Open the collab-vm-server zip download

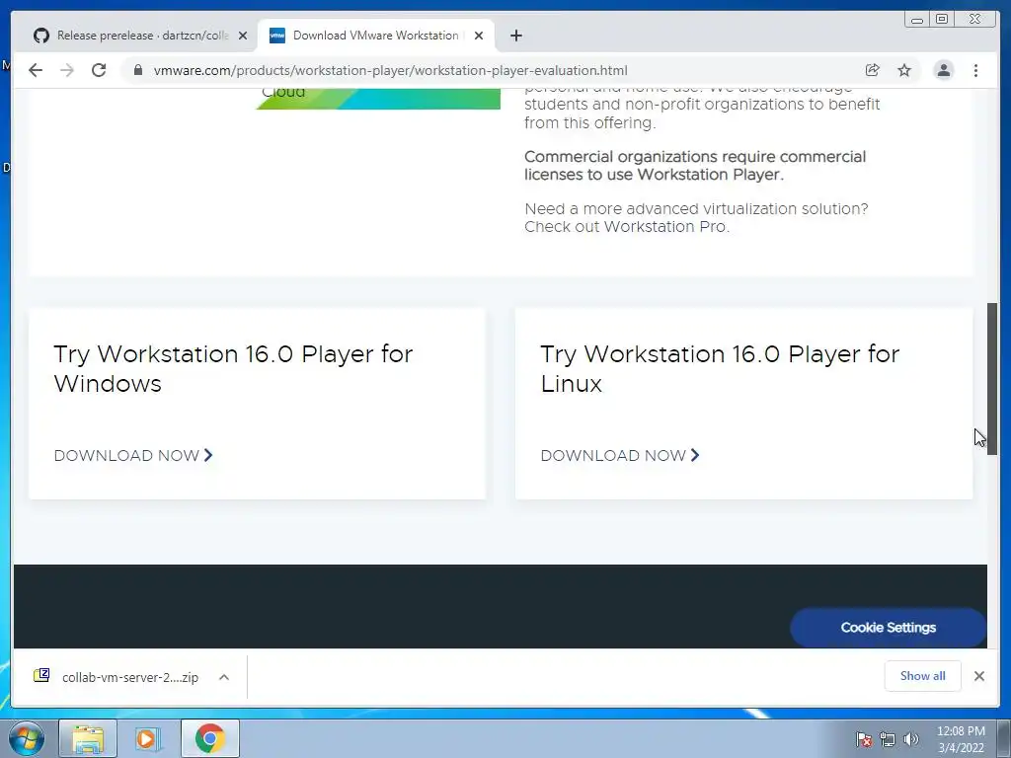pyautogui.click(x=130, y=677)
